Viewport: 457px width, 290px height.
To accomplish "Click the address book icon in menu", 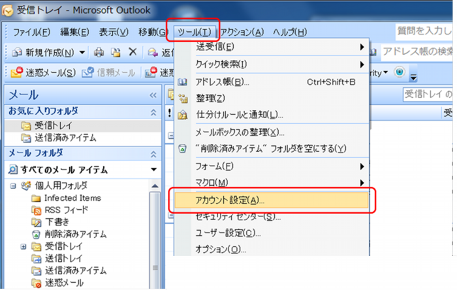I will coord(183,82).
